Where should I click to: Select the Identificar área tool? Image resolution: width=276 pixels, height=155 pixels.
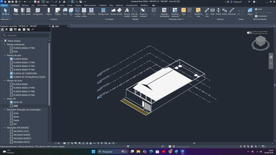coord(198,12)
